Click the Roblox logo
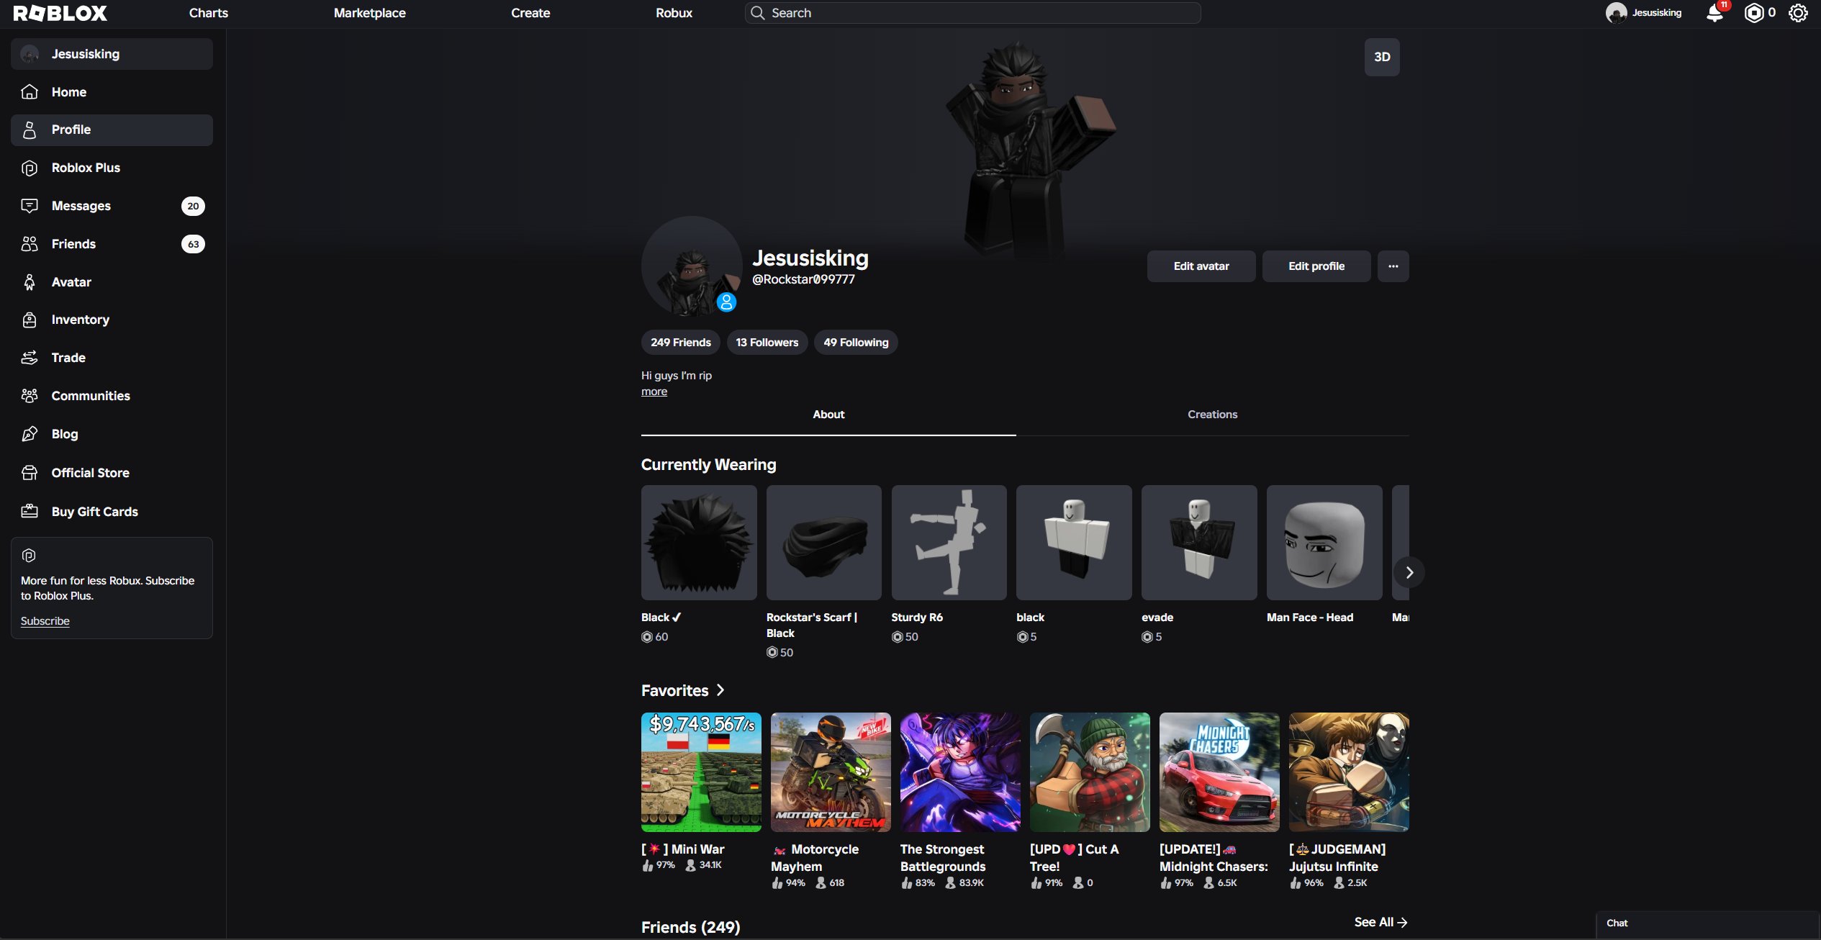Screen dimensions: 1821x940 (x=60, y=13)
